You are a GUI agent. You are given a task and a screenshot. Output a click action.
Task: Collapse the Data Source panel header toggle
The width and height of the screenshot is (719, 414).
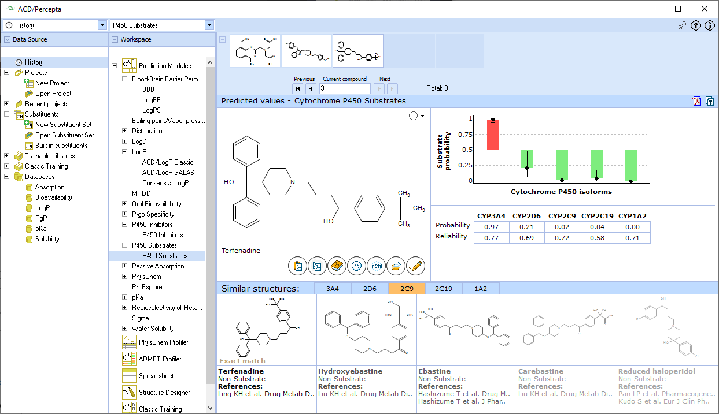[7, 39]
